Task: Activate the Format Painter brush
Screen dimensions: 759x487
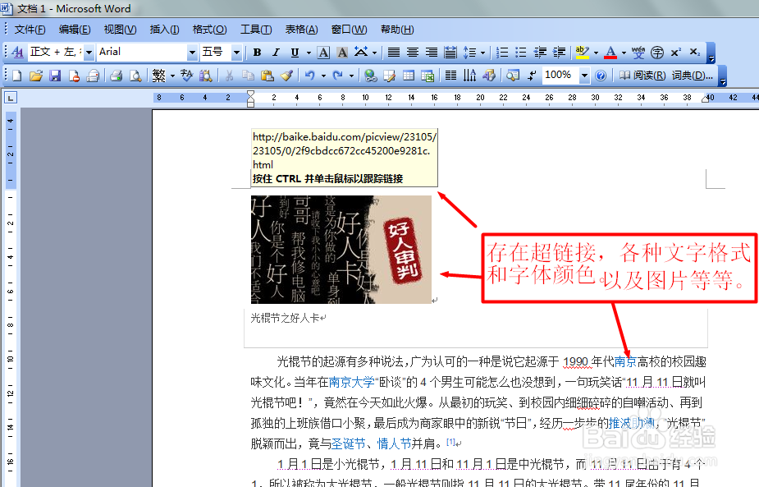Action: [286, 76]
